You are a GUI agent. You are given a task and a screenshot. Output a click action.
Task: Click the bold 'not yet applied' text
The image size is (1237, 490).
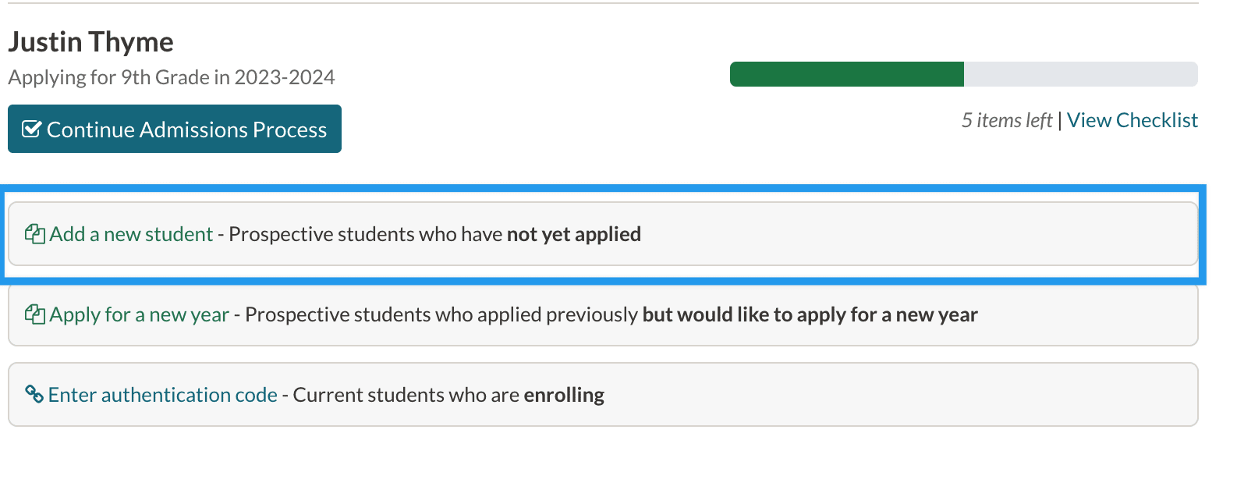574,234
